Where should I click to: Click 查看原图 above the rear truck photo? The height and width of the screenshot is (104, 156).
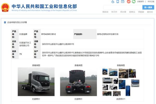(79, 65)
